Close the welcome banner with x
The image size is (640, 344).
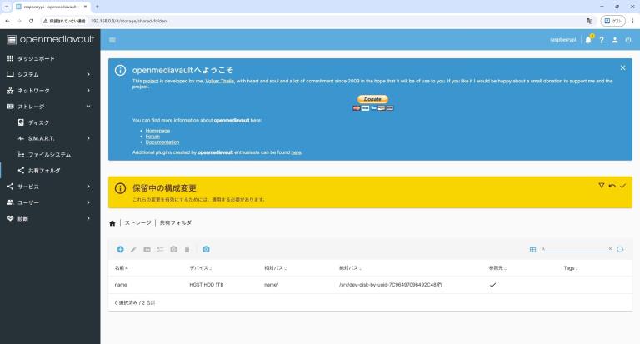(622, 67)
